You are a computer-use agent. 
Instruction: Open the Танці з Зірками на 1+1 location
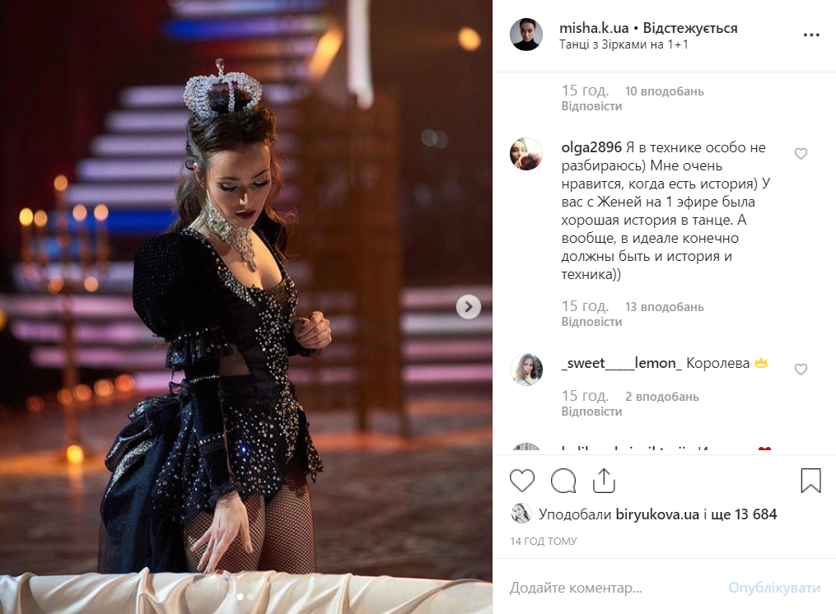click(623, 44)
